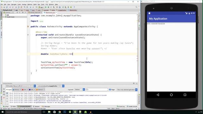Open the app run configuration dropdown
The height and width of the screenshot is (114, 203).
pos(42,7)
